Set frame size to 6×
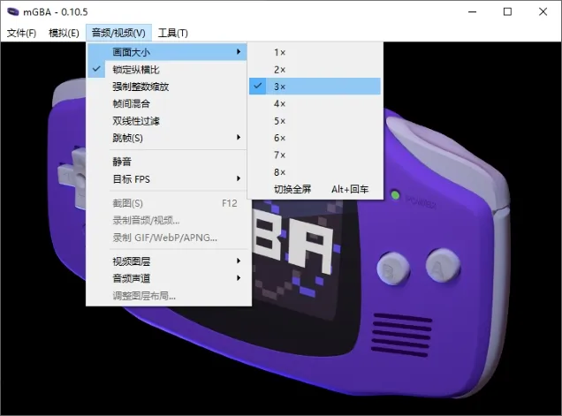This screenshot has width=562, height=416. point(280,138)
